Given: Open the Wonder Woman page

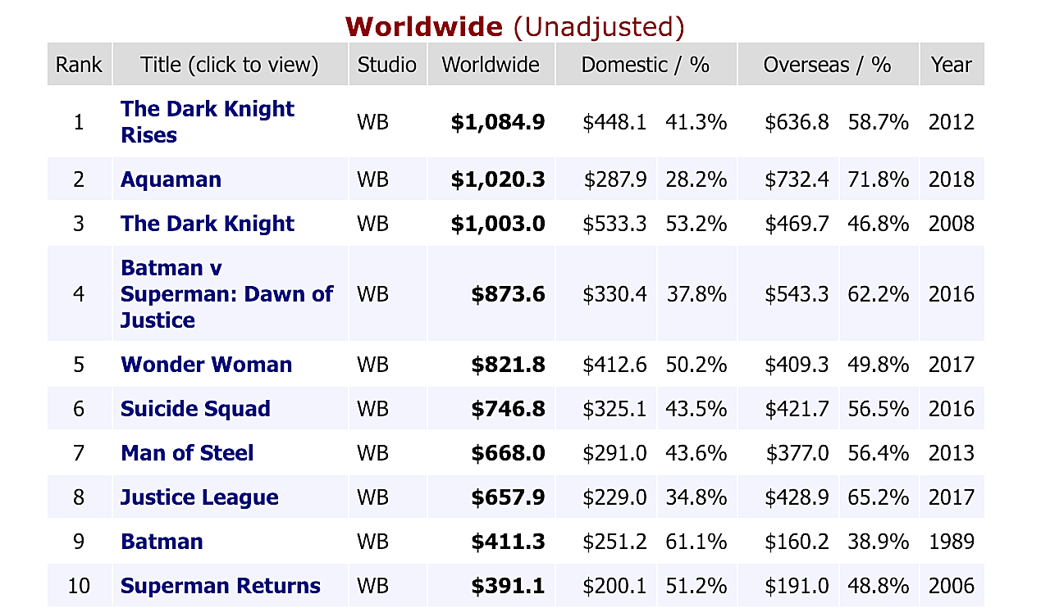Looking at the screenshot, I should 206,365.
